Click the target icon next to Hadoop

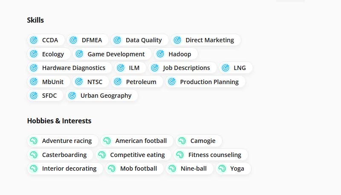pos(160,54)
